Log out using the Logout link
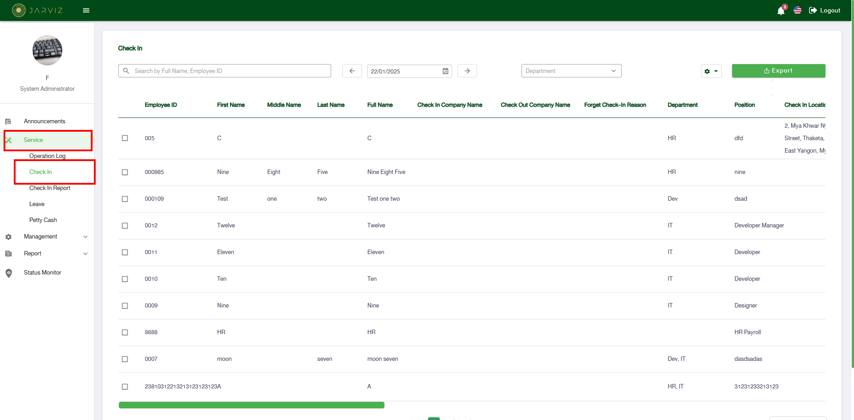Screen dimensions: 854x420 coord(825,10)
